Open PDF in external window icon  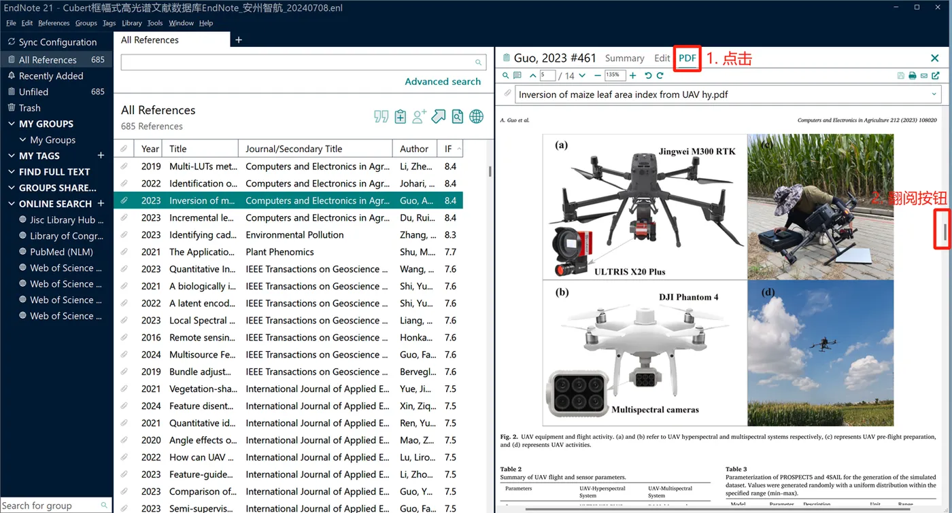[x=936, y=75]
